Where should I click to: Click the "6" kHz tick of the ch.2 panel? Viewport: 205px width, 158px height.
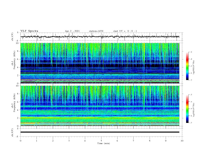click(18, 102)
